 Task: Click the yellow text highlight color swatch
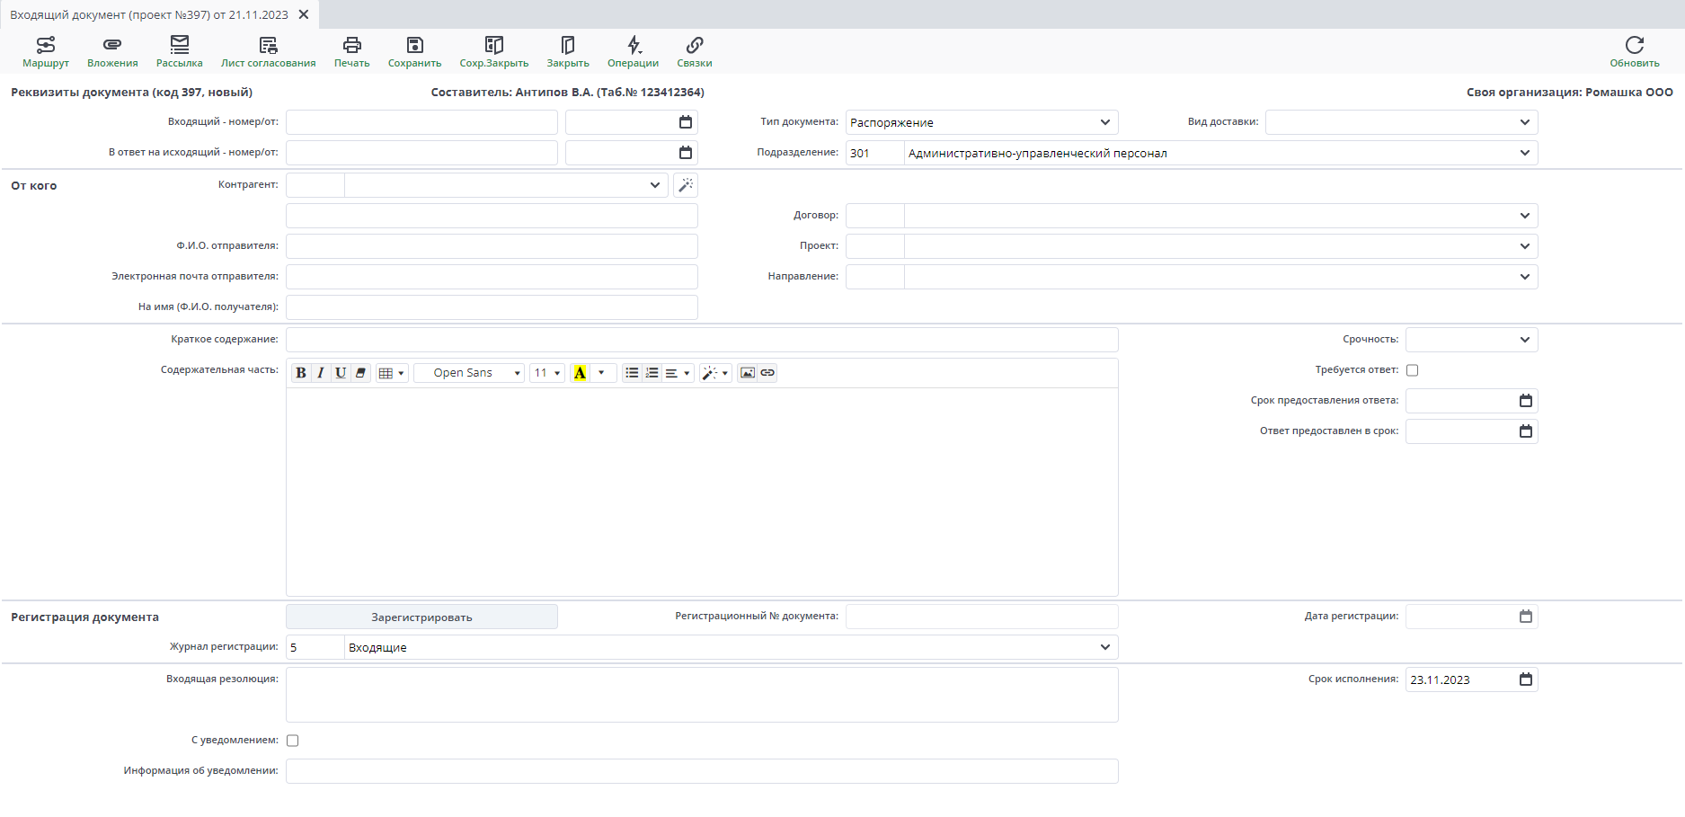(x=580, y=373)
